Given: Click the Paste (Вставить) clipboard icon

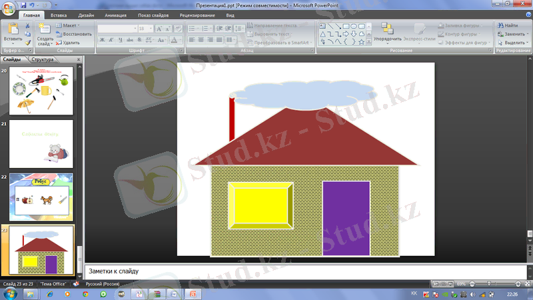Looking at the screenshot, I should [x=13, y=29].
